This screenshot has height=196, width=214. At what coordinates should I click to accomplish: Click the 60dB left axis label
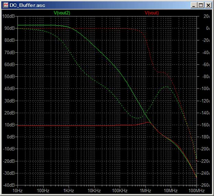pyautogui.click(x=10, y=64)
